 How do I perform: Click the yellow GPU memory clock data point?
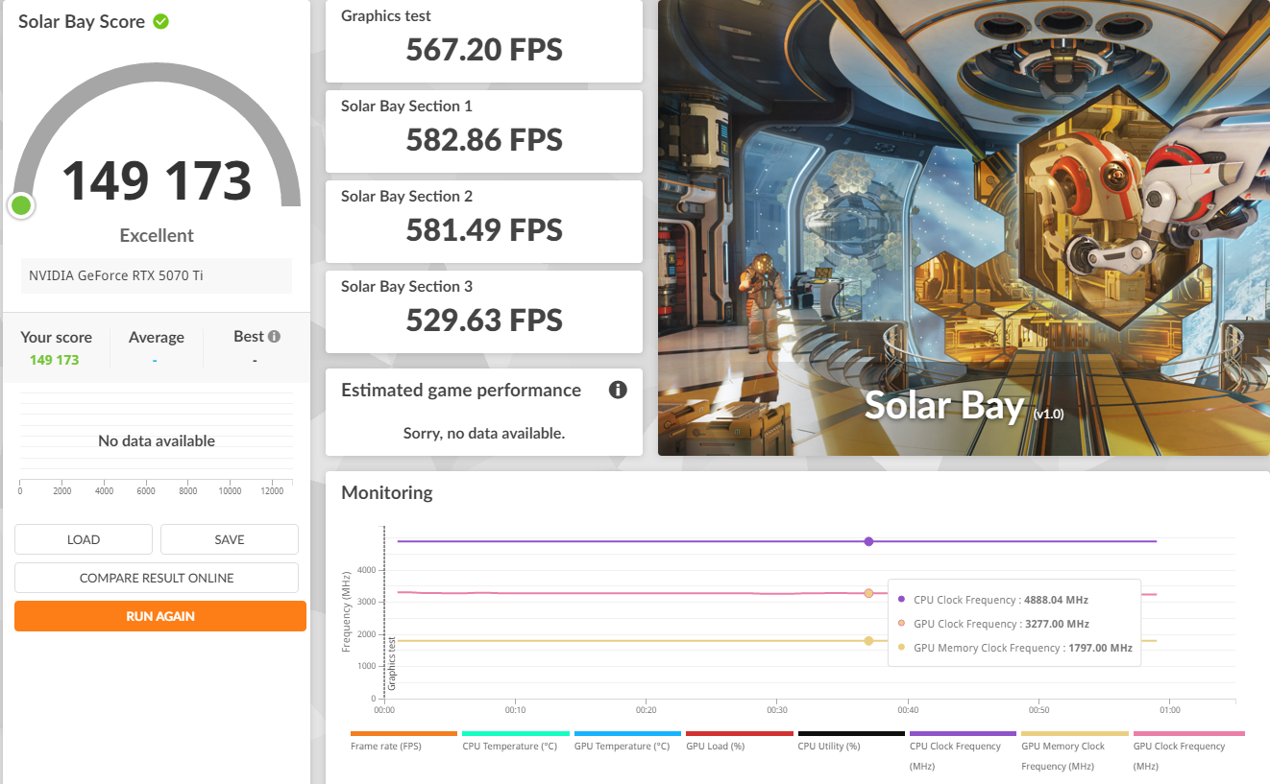click(868, 641)
